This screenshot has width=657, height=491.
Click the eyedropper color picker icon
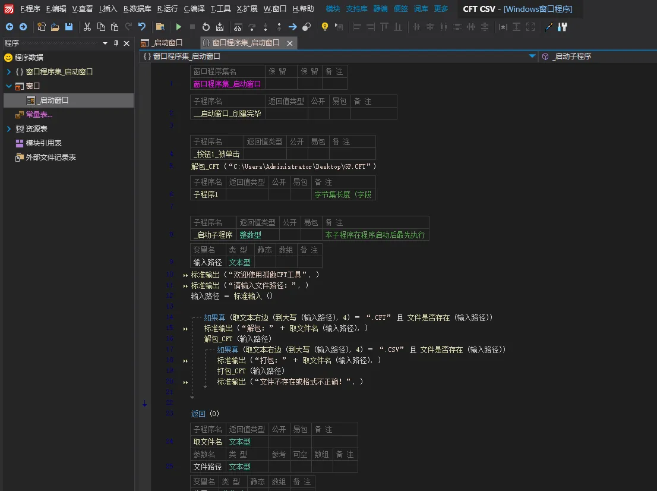pos(548,27)
